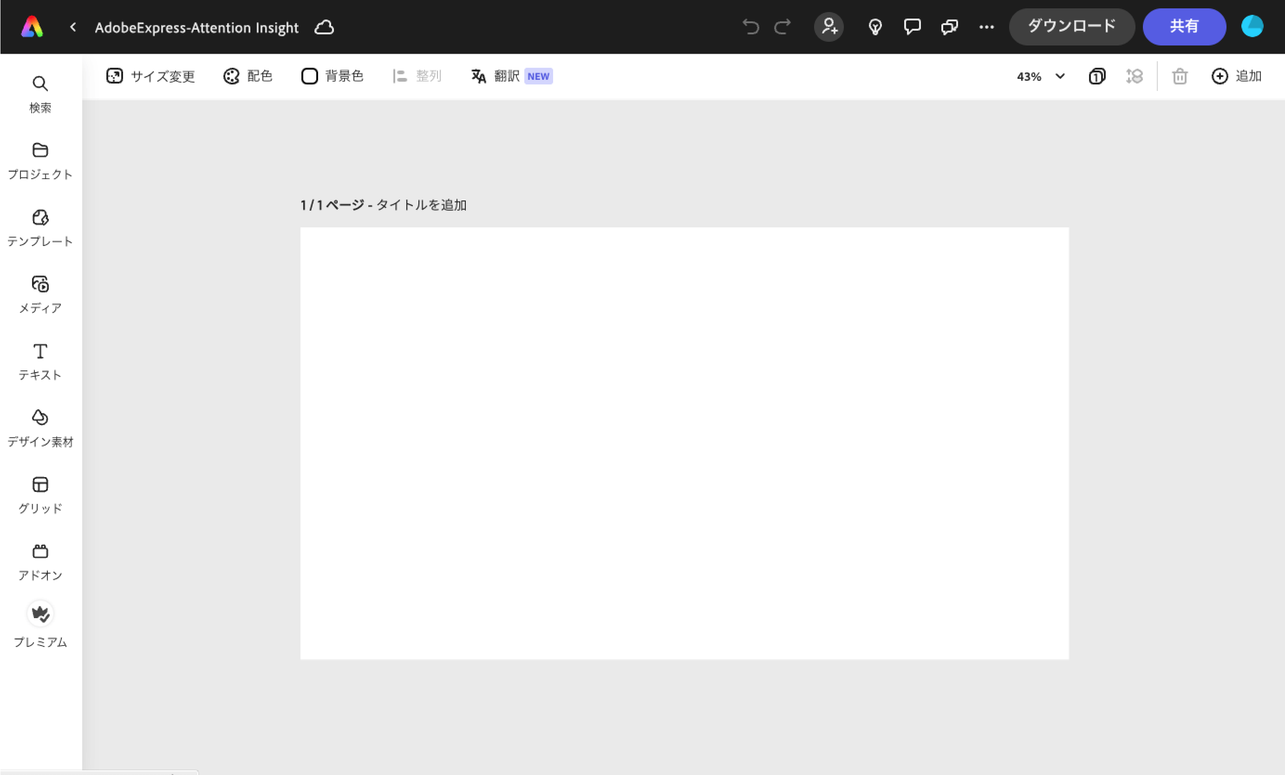The height and width of the screenshot is (775, 1285).
Task: Open グリッド panel in sidebar
Action: (40, 495)
